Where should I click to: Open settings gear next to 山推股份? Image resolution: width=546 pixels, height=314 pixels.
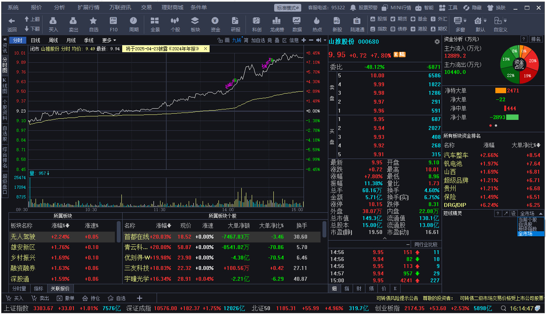pos(437,42)
